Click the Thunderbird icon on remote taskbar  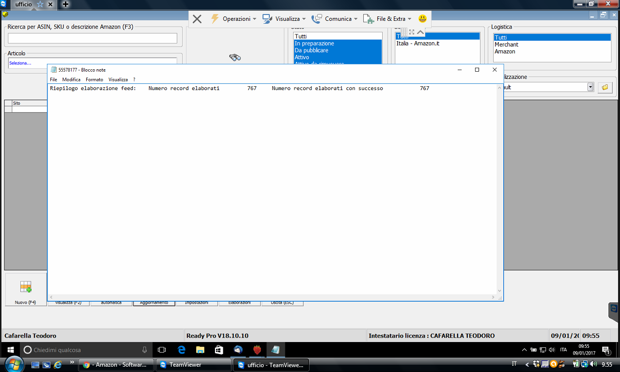pos(238,350)
